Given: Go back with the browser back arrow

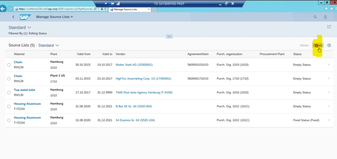Looking at the screenshot, I should pyautogui.click(x=3, y=9).
